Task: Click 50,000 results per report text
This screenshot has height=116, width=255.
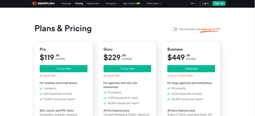Action: [187, 99]
